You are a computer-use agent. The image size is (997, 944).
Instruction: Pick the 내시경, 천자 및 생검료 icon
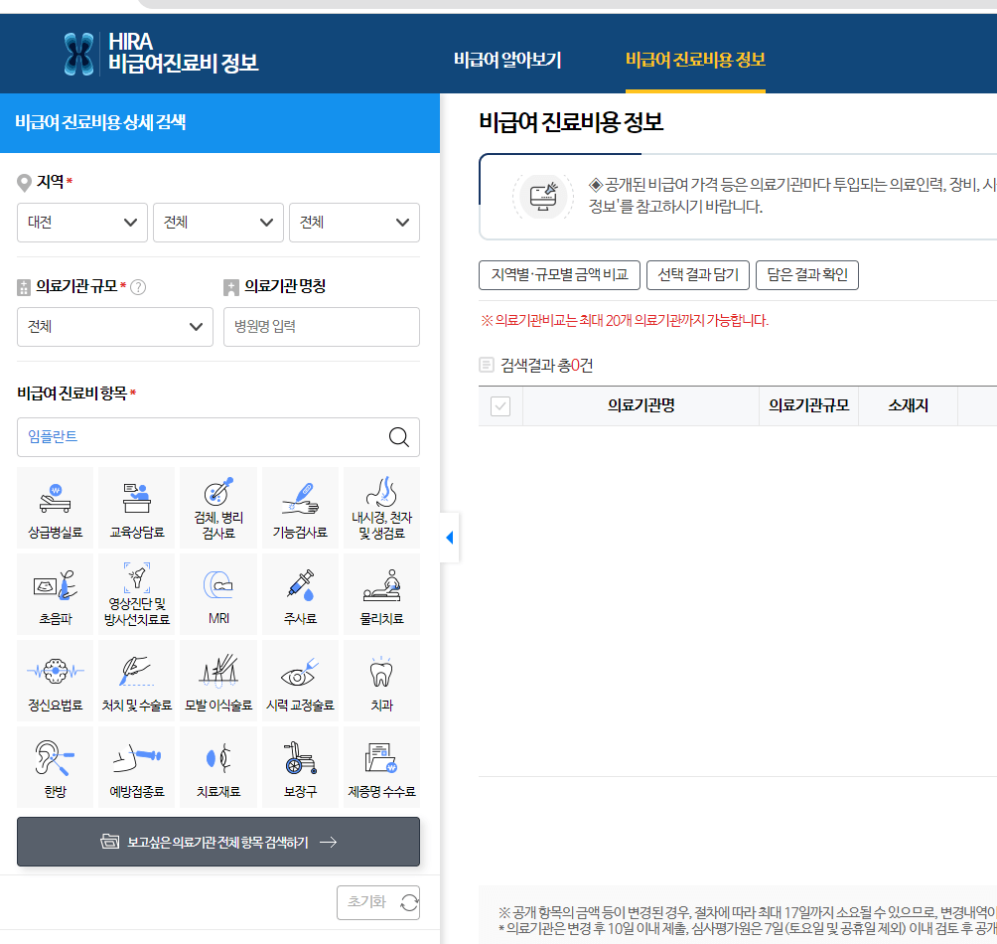(381, 508)
